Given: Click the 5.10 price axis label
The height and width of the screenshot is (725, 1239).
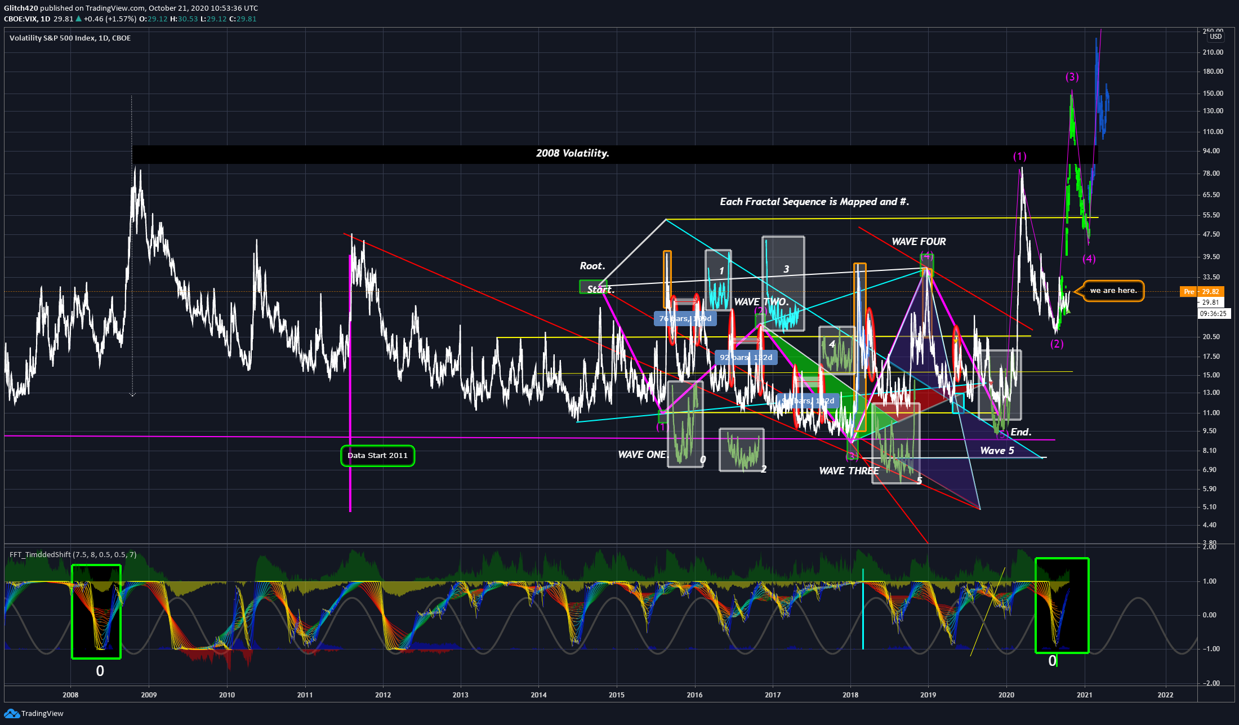Looking at the screenshot, I should click(1209, 507).
